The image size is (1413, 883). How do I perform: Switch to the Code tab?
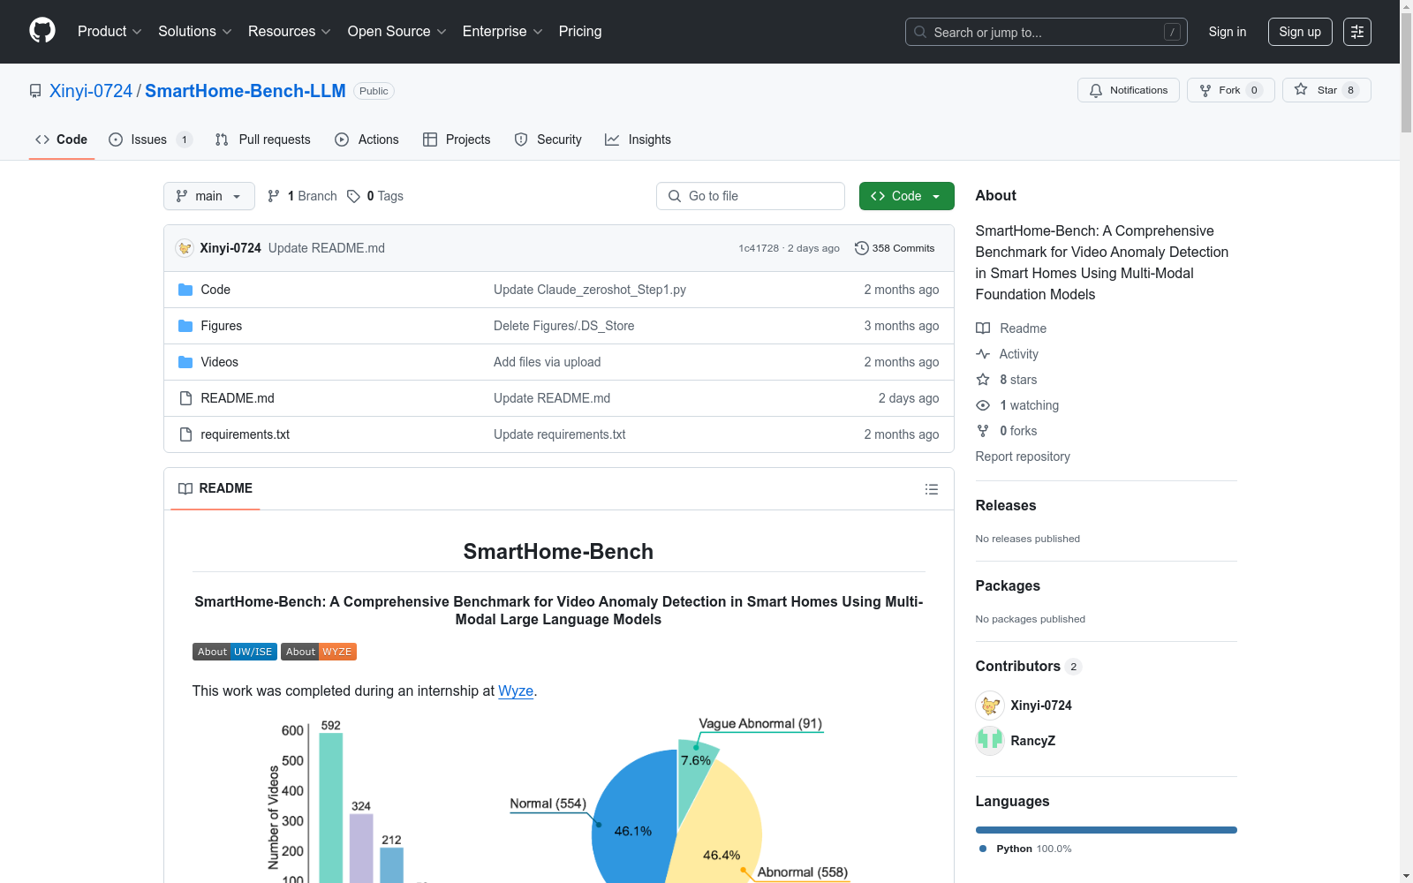[x=62, y=140]
